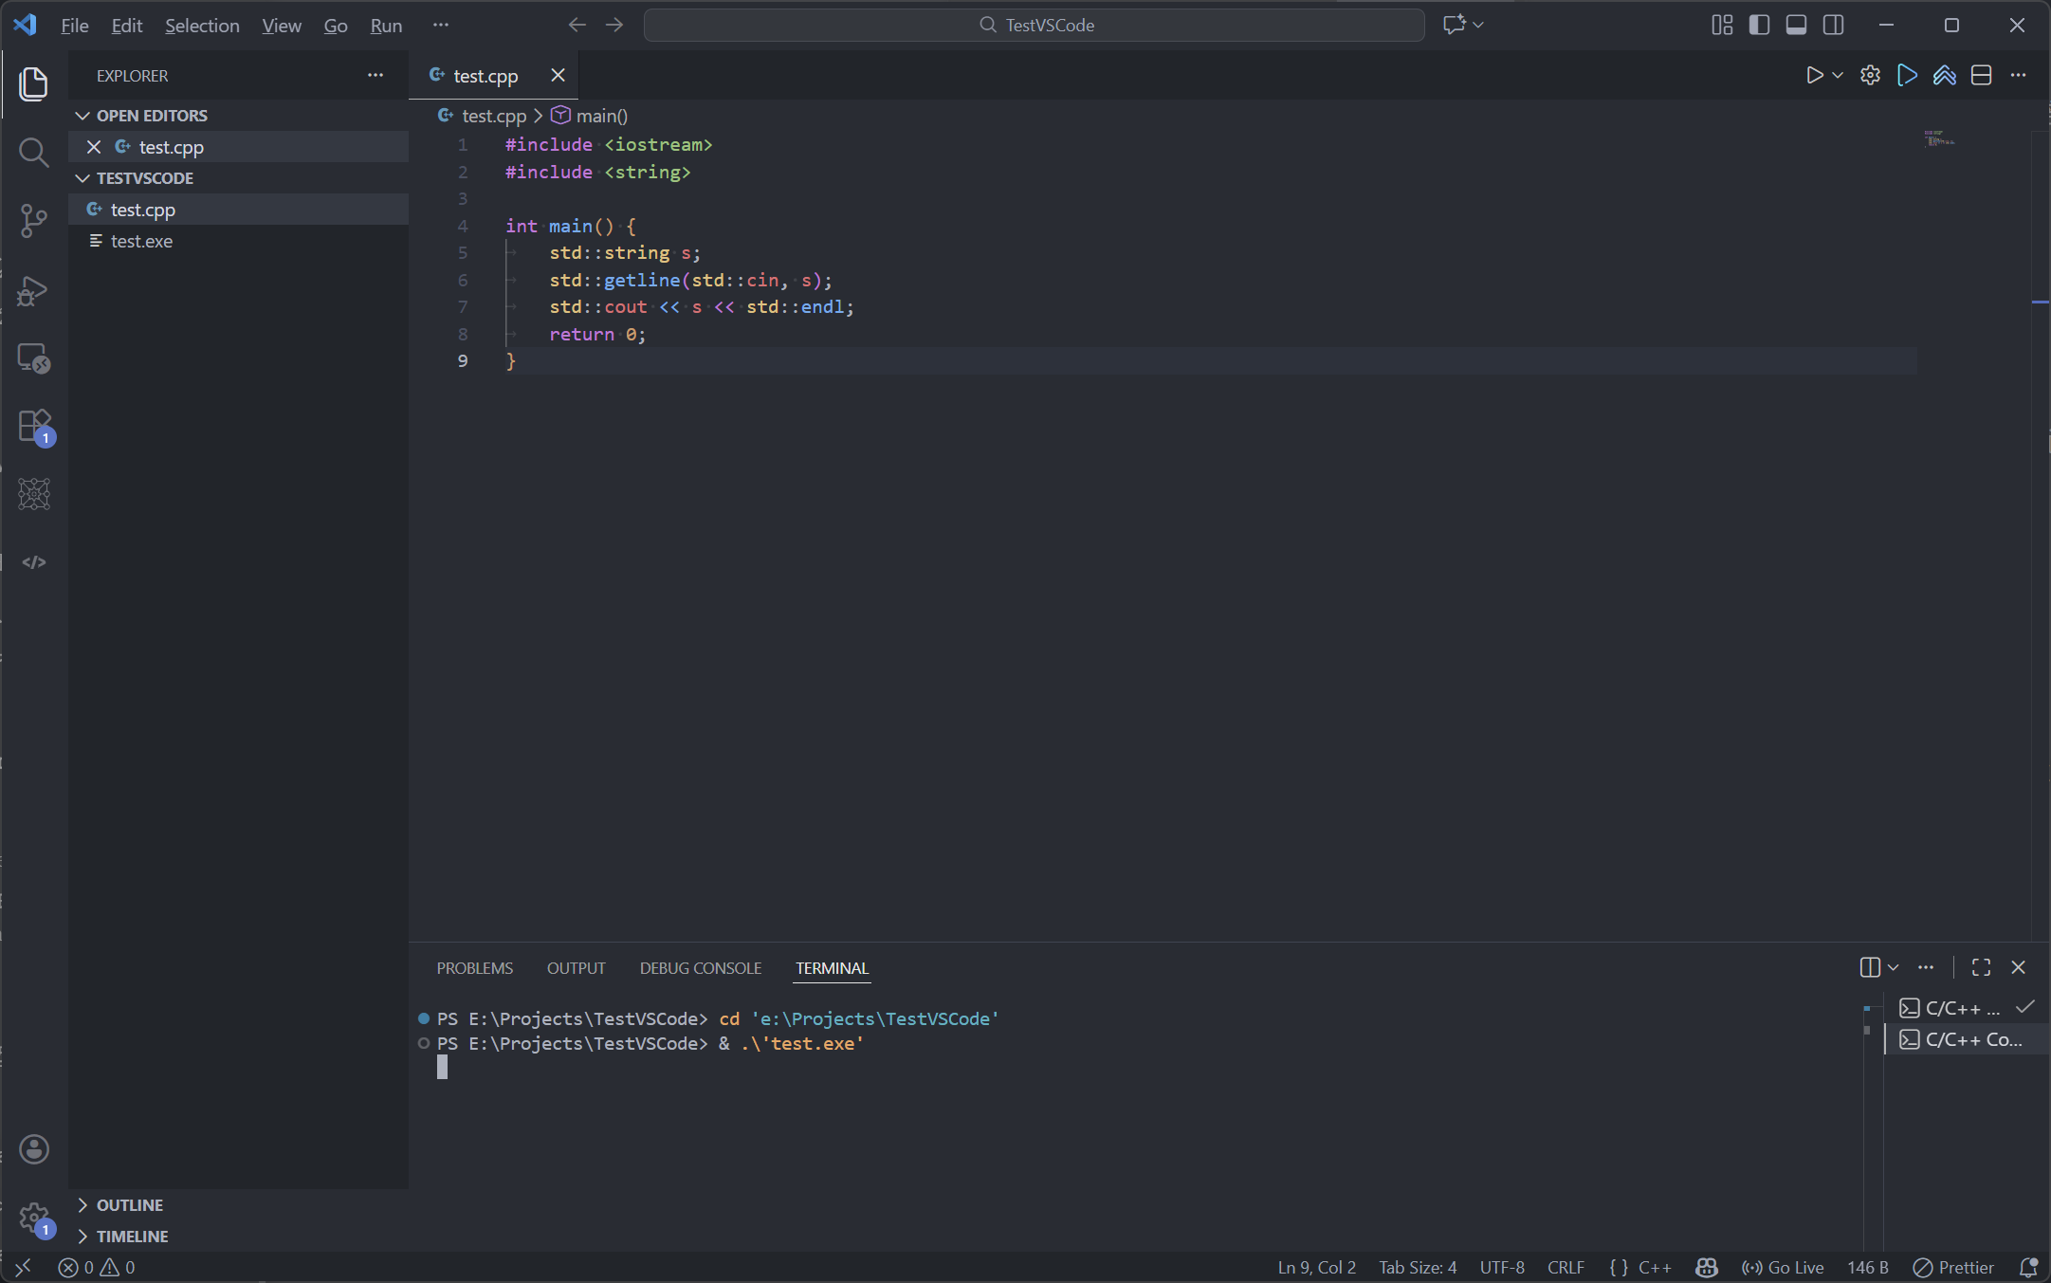Collapse the OPEN EDITORS section

tap(152, 116)
